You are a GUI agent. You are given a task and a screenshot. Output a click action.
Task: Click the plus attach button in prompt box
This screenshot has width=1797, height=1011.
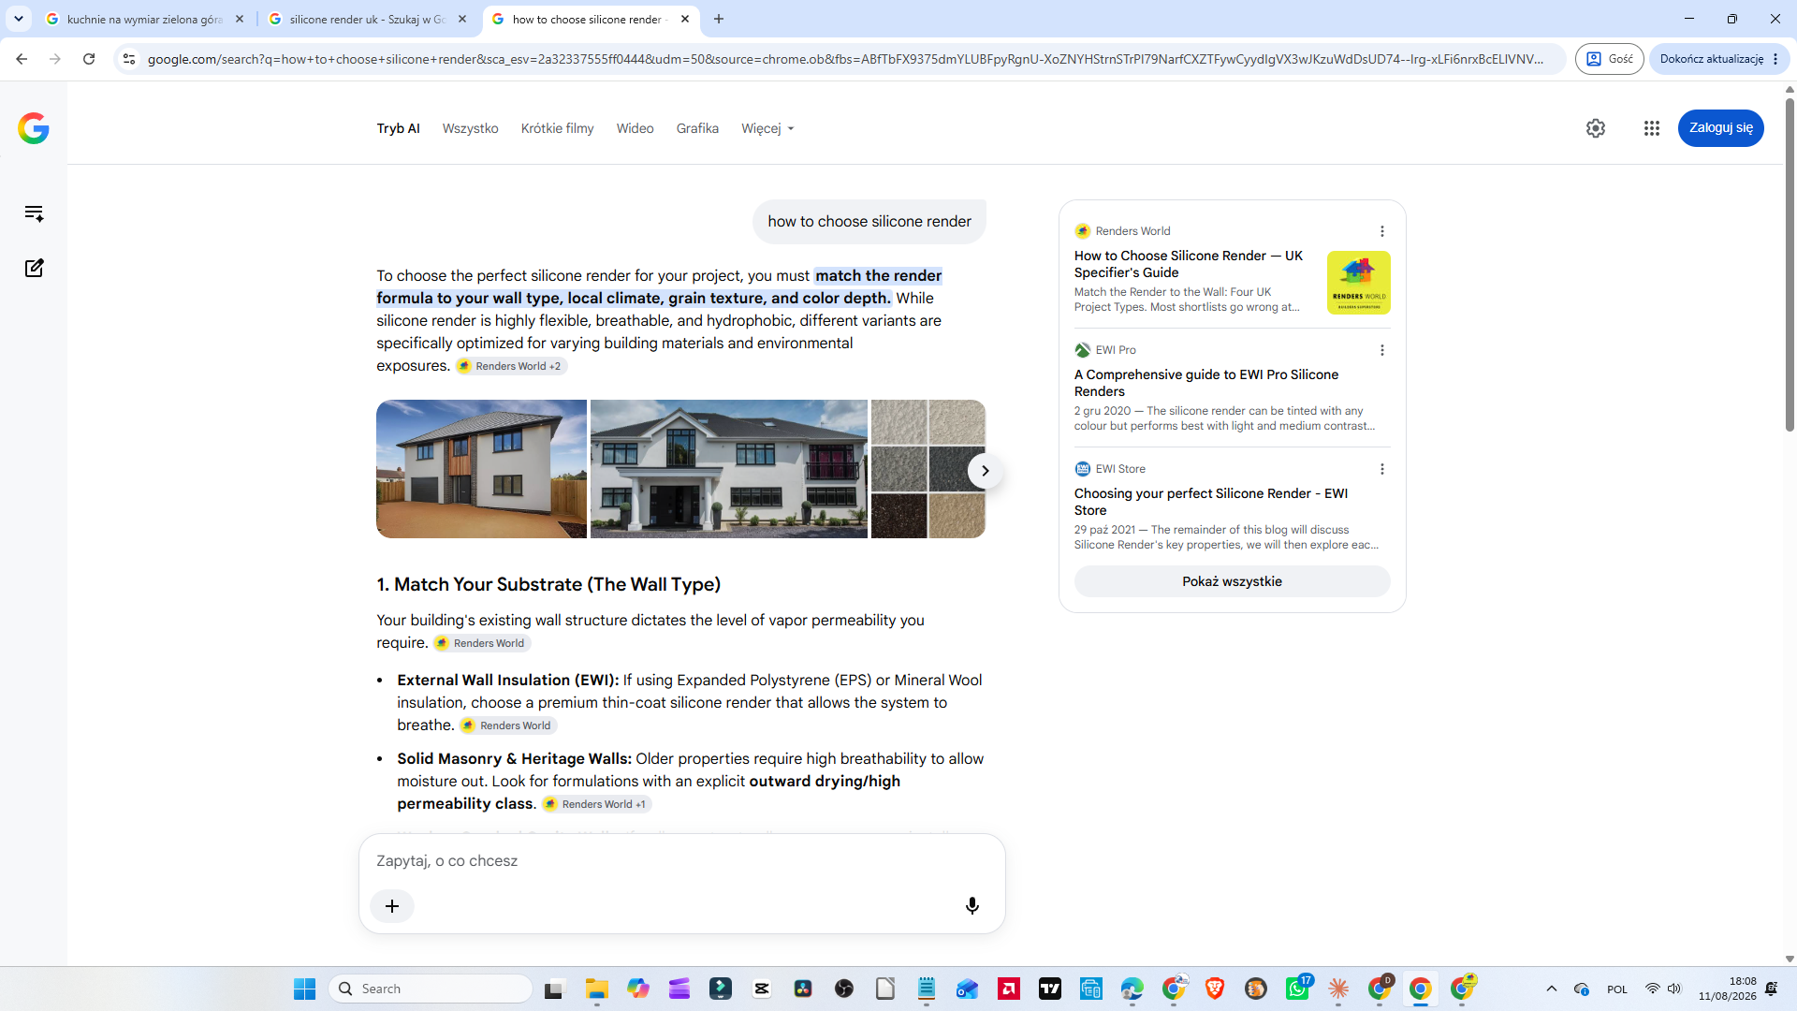[x=392, y=906]
